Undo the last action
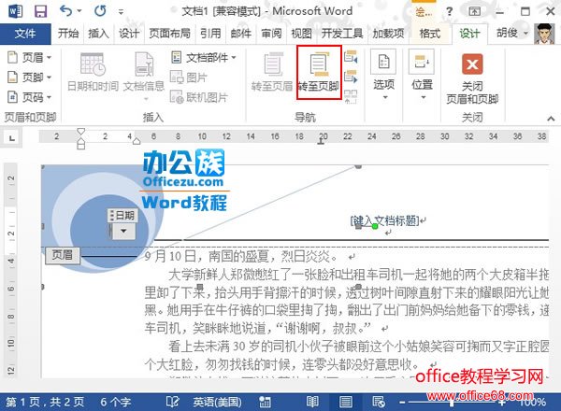561x411 pixels. tap(65, 11)
